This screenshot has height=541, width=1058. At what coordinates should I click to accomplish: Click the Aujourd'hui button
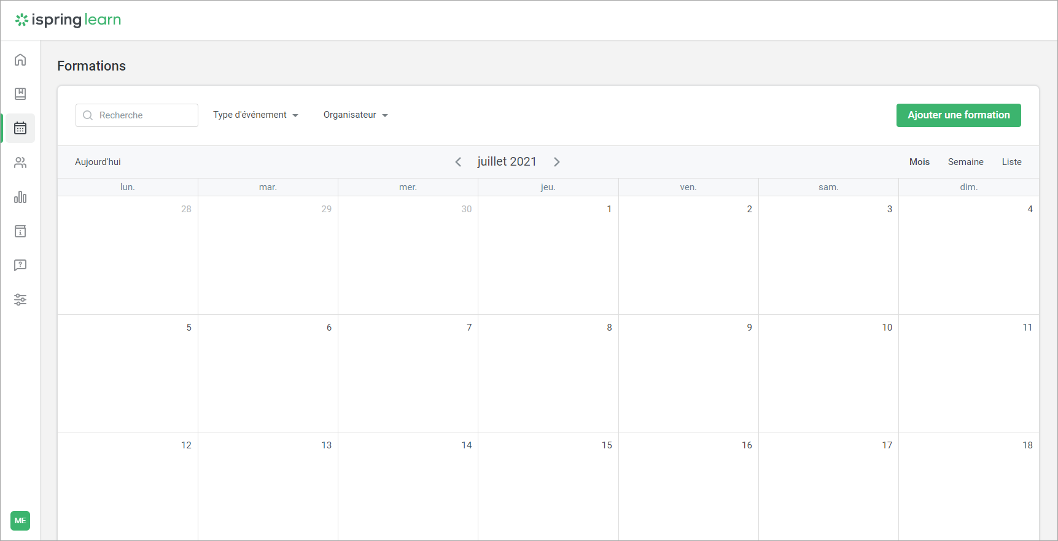98,162
